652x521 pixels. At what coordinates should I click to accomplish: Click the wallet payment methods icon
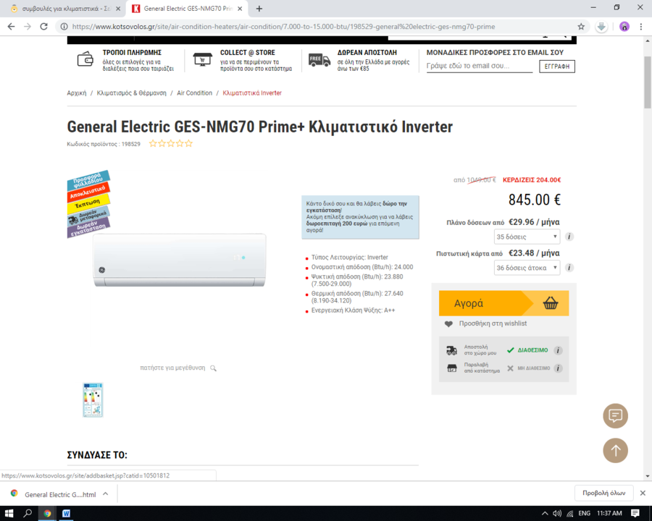85,59
